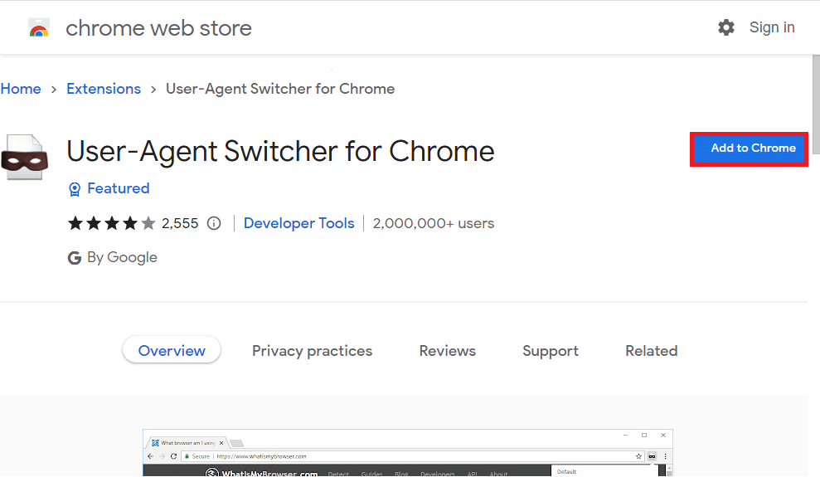Open Extensions breadcrumb link
This screenshot has width=820, height=477.
104,89
